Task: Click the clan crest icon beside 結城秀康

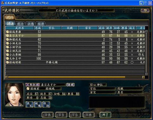Action: click(x=7, y=32)
